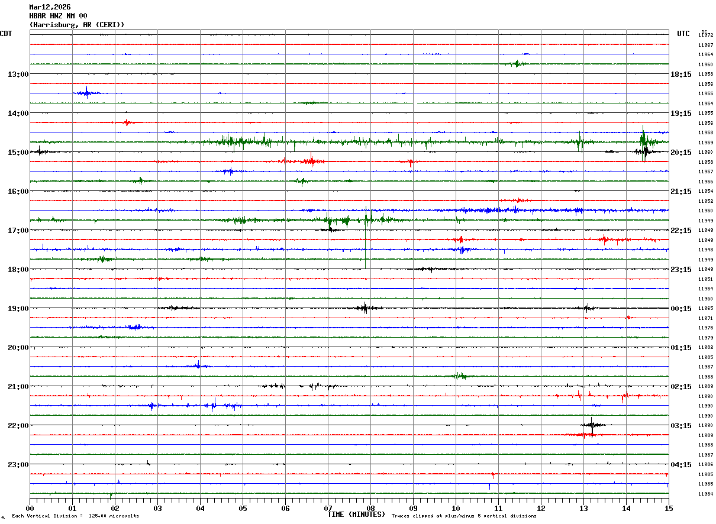Click the DC offset value 11948

(x=705, y=250)
